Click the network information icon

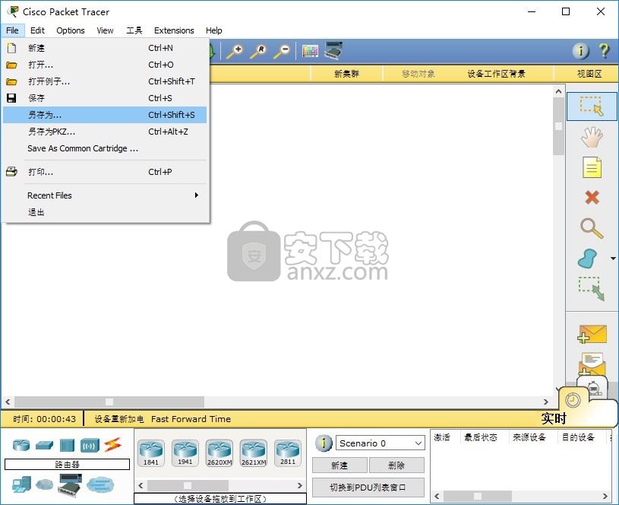click(x=580, y=51)
